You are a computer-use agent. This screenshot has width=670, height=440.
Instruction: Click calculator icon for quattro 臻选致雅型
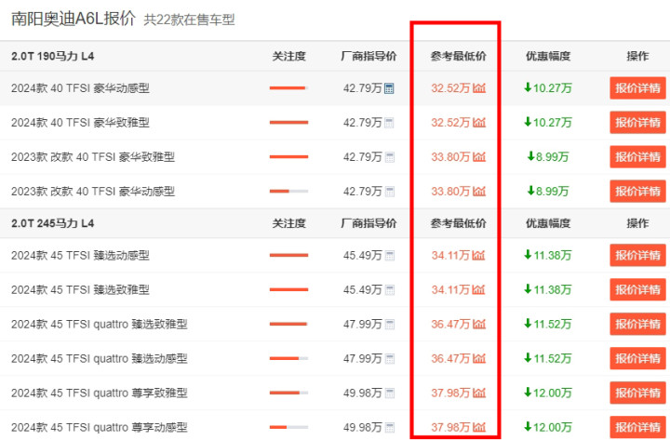point(389,325)
